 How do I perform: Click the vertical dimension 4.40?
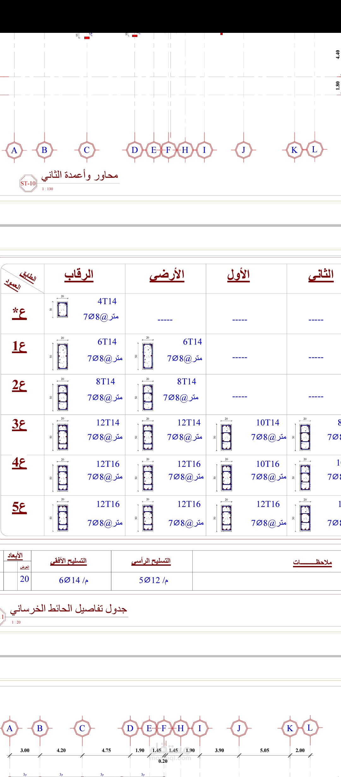338,54
